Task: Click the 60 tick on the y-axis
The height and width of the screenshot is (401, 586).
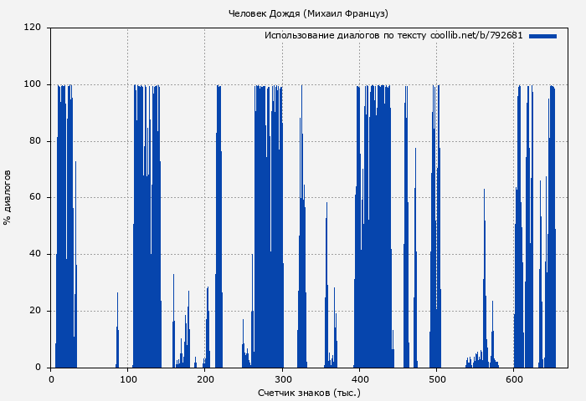Action: tap(35, 198)
